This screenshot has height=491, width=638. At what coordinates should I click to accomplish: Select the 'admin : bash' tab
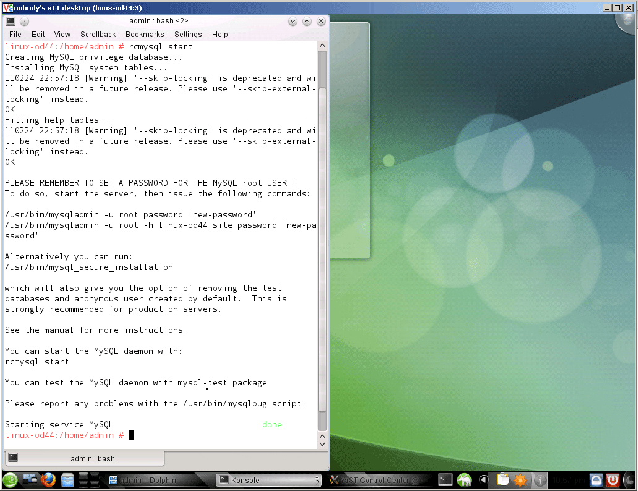[x=85, y=458]
